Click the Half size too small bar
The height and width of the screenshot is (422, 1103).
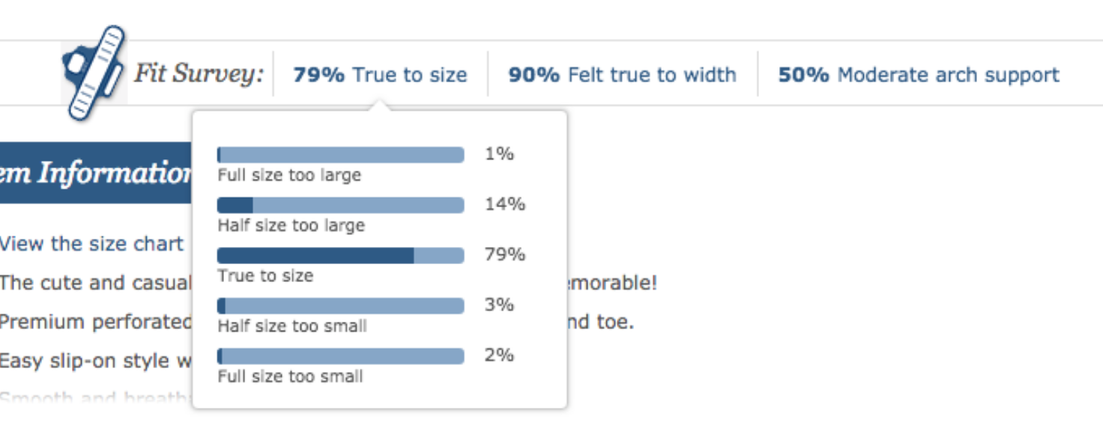tap(340, 305)
